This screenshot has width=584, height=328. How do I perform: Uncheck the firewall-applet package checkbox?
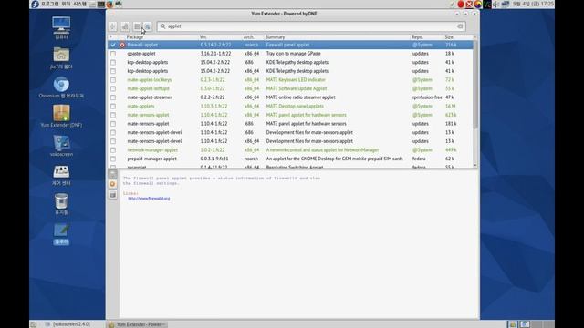[113, 45]
